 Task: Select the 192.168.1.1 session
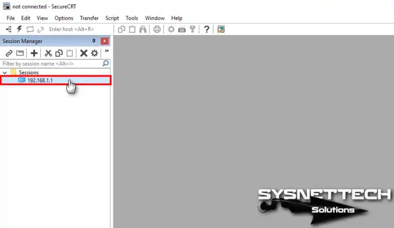click(x=55, y=80)
